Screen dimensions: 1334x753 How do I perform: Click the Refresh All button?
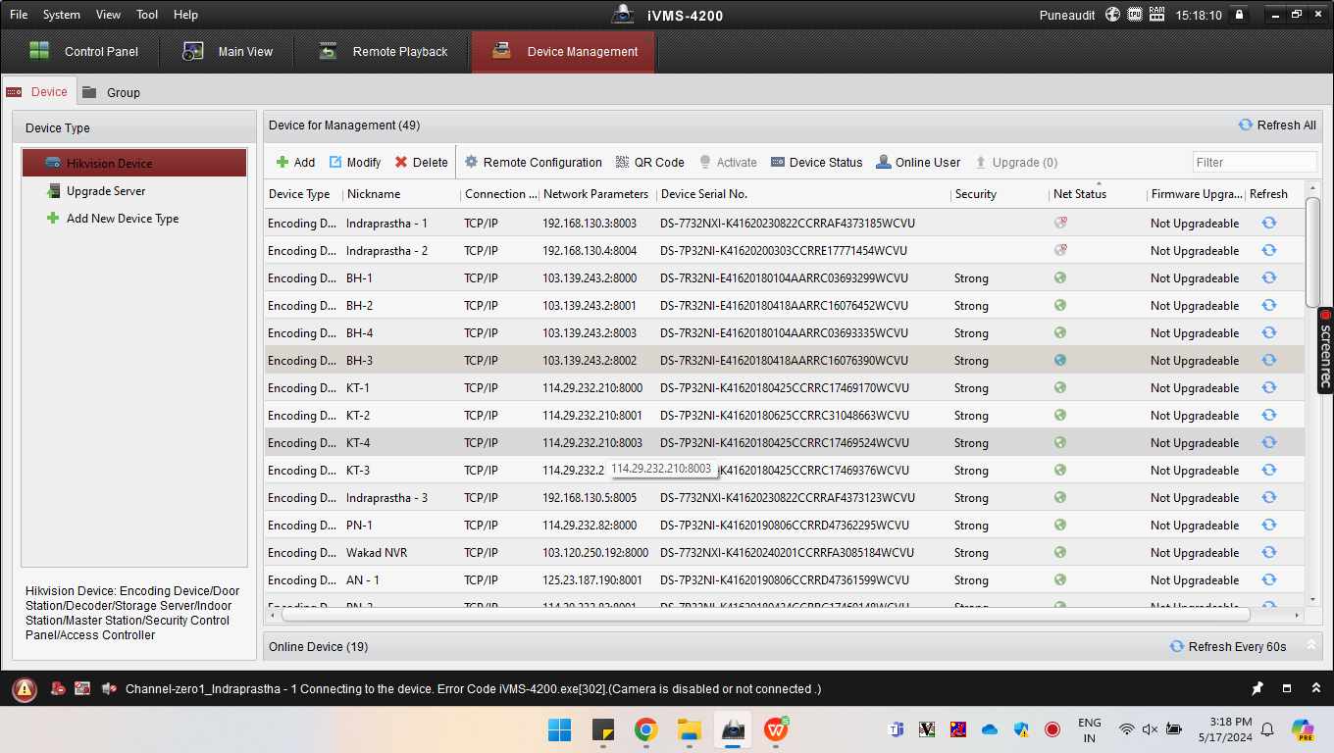click(x=1277, y=125)
